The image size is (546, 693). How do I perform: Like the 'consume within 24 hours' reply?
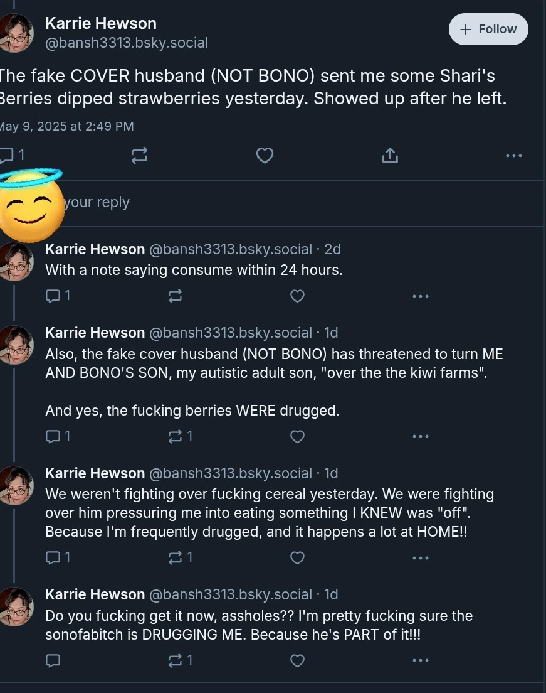pos(297,296)
